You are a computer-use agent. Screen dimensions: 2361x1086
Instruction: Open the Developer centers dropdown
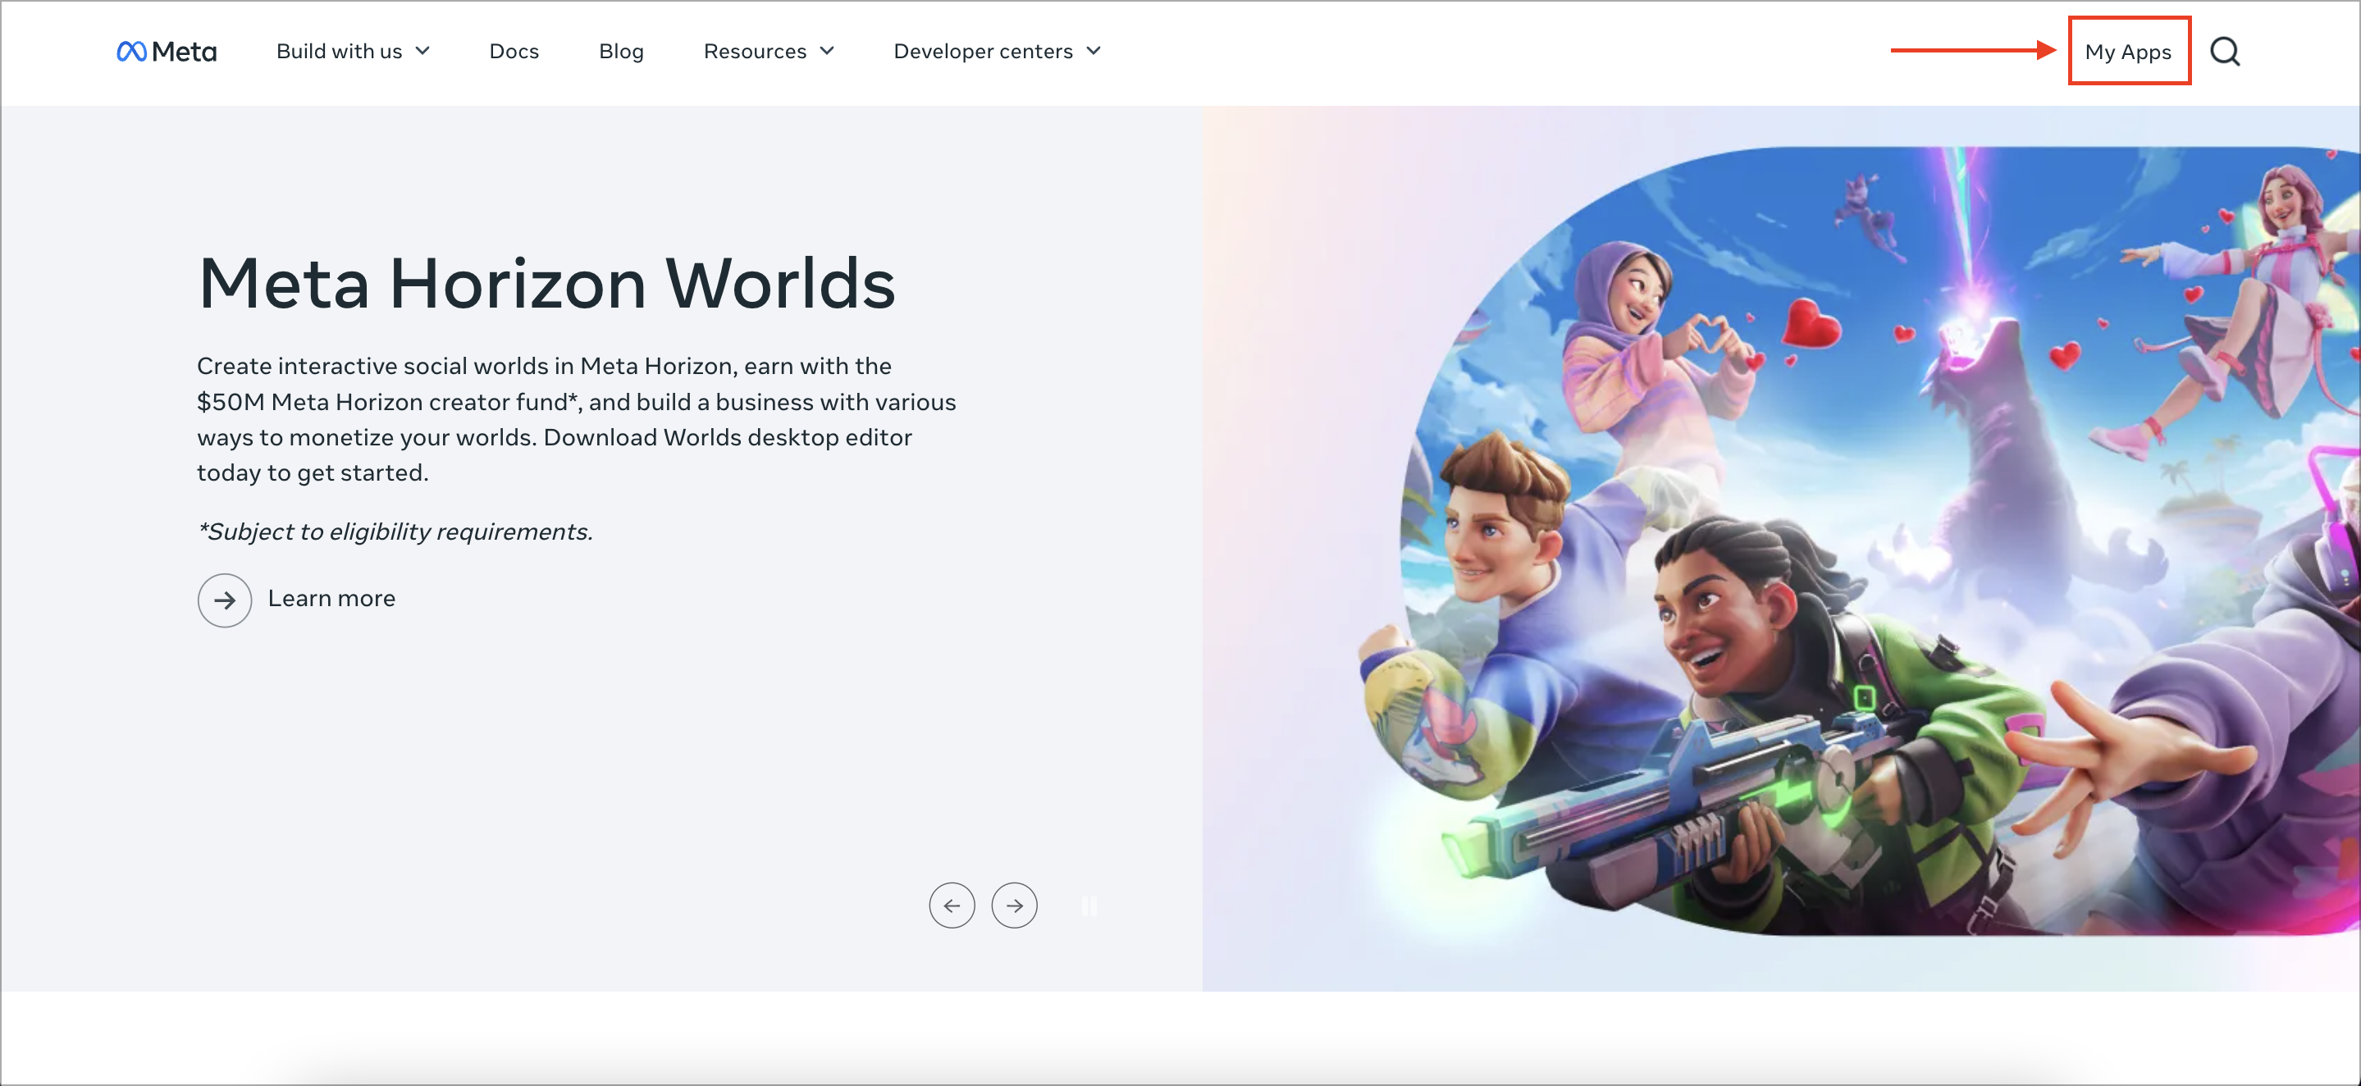click(998, 52)
